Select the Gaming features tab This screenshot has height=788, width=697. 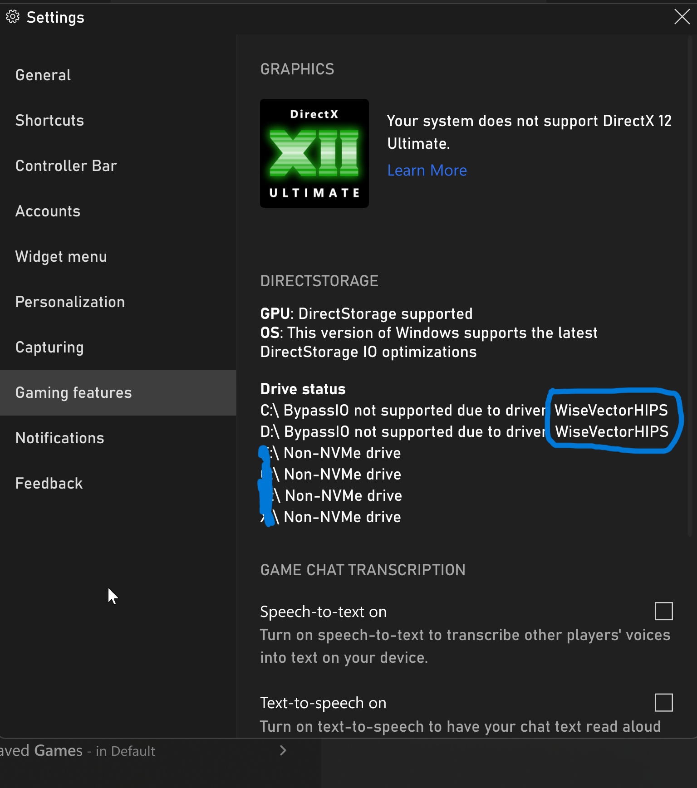click(74, 393)
